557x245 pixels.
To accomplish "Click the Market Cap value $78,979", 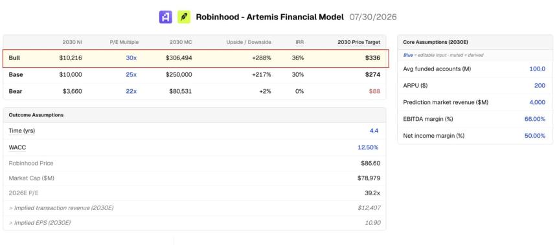I will 369,178.
